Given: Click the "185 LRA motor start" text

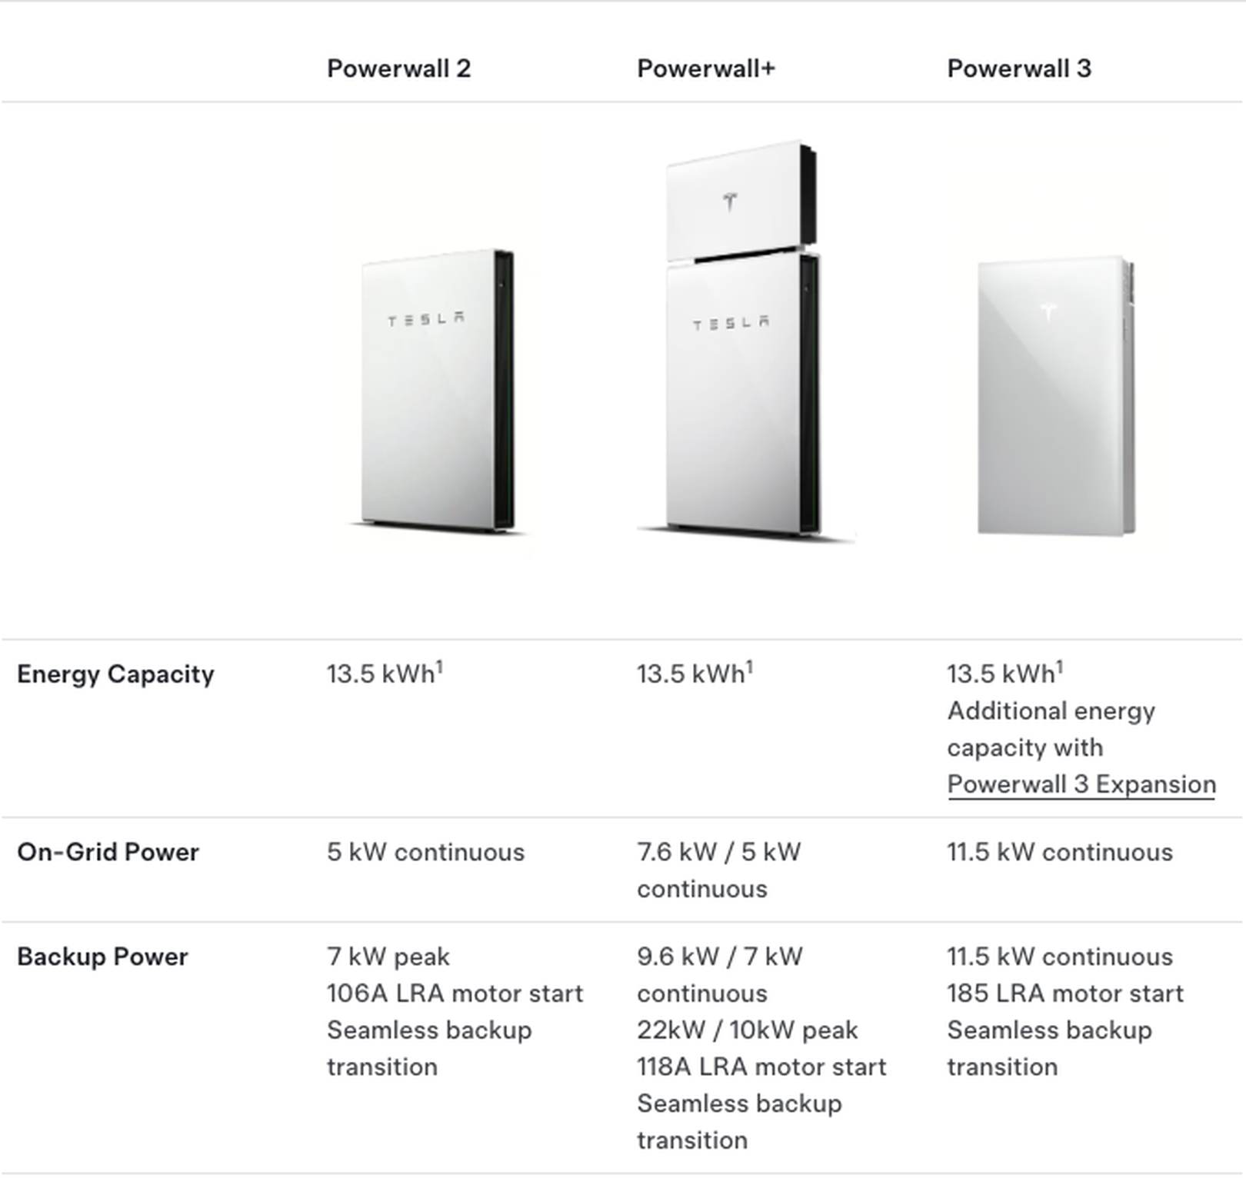Looking at the screenshot, I should pos(1064,993).
